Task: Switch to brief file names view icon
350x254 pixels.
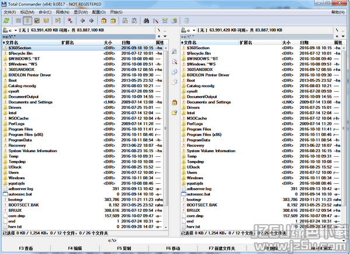Action: click(x=18, y=21)
